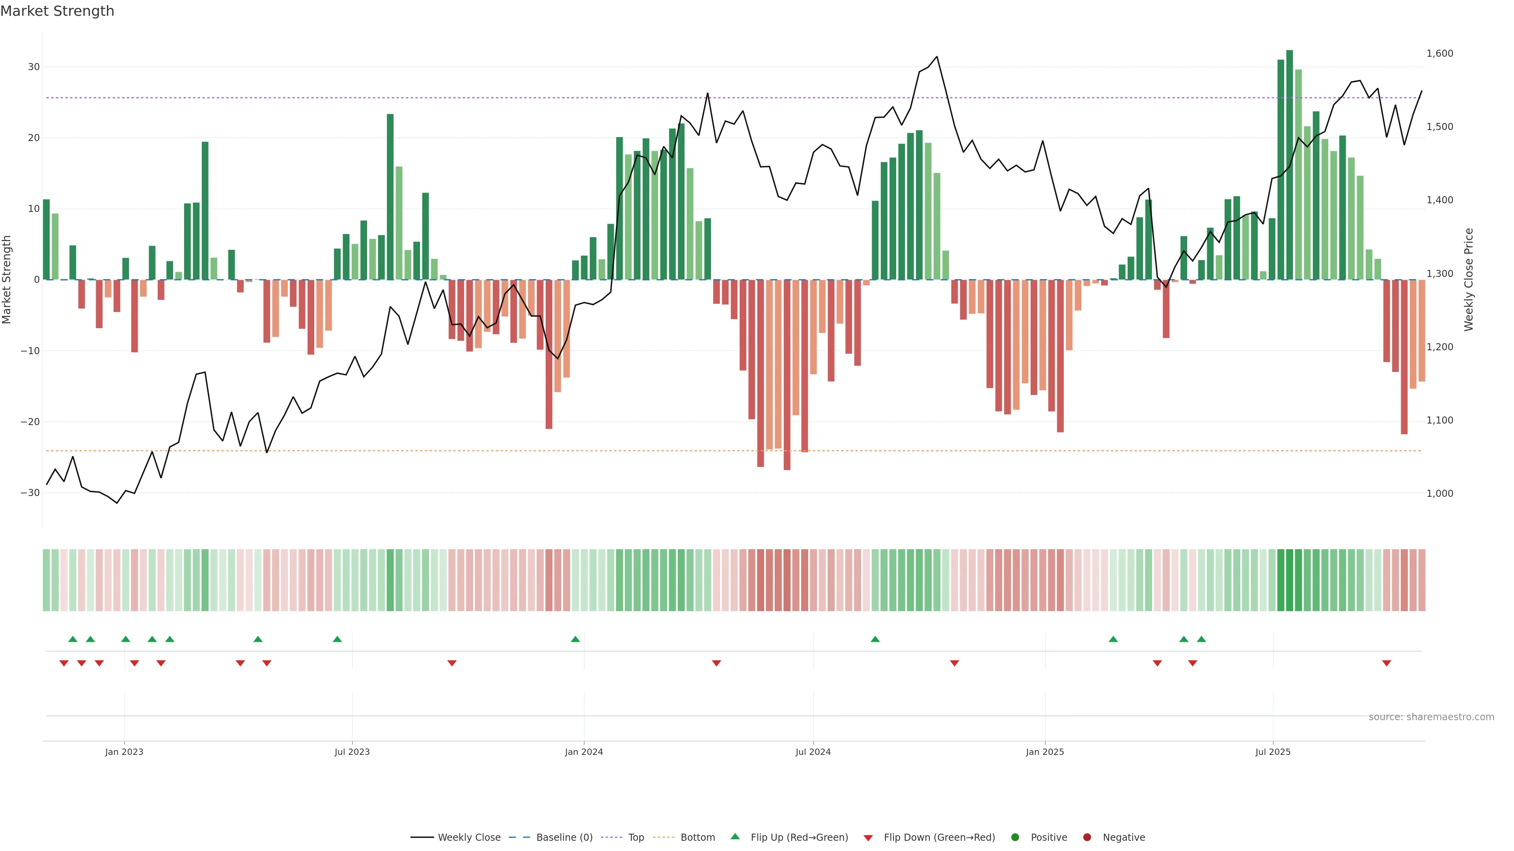The width and height of the screenshot is (1514, 851).
Task: Click the flip-up triangle marker just before Jan 2024
Action: pos(575,639)
